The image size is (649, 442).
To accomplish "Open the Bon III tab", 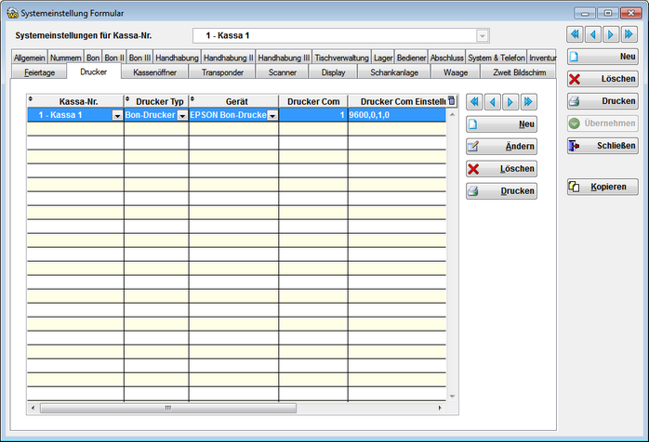I will click(x=139, y=58).
